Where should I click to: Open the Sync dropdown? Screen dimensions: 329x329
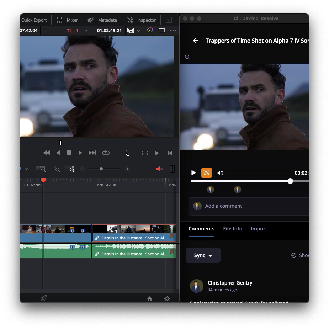203,255
